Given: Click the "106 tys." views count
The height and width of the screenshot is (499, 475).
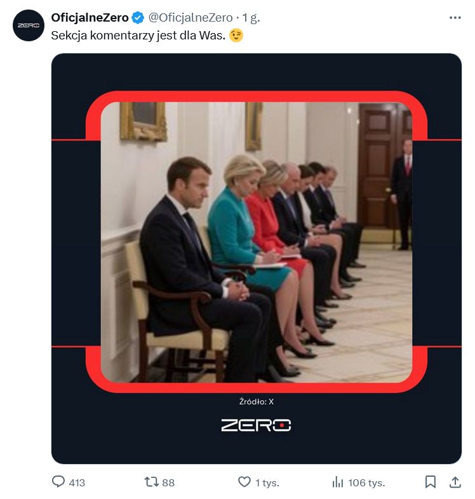Looking at the screenshot, I should 366,482.
